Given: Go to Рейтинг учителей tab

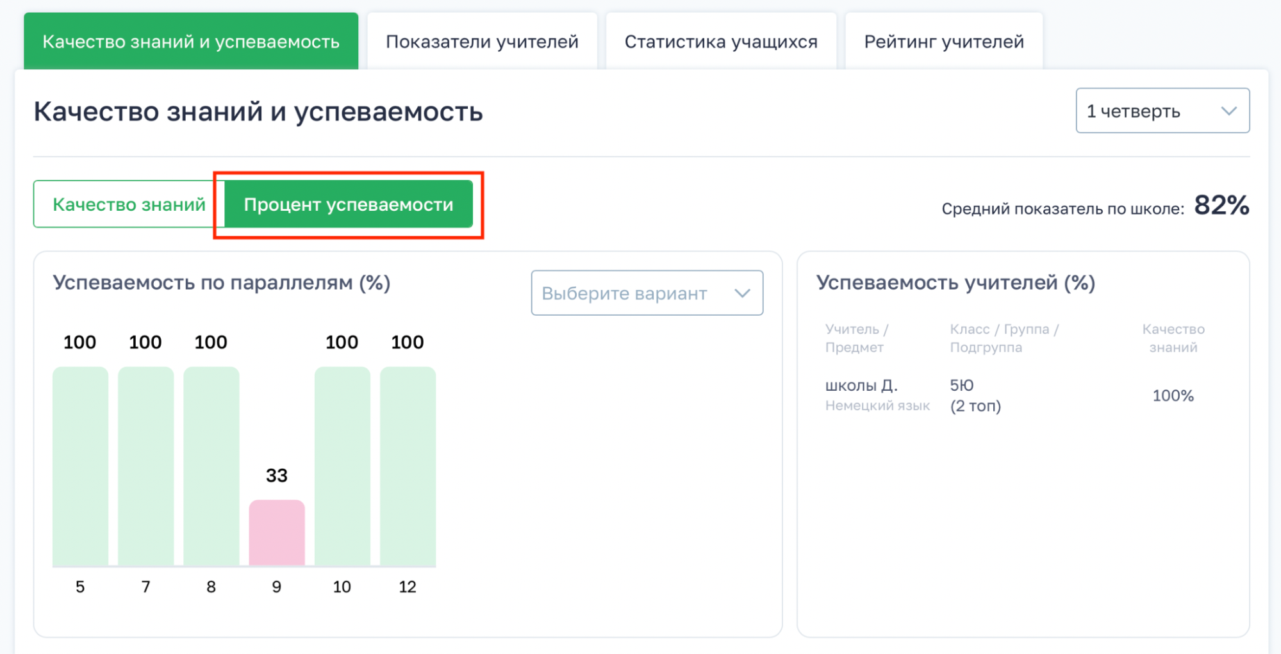Looking at the screenshot, I should (943, 42).
